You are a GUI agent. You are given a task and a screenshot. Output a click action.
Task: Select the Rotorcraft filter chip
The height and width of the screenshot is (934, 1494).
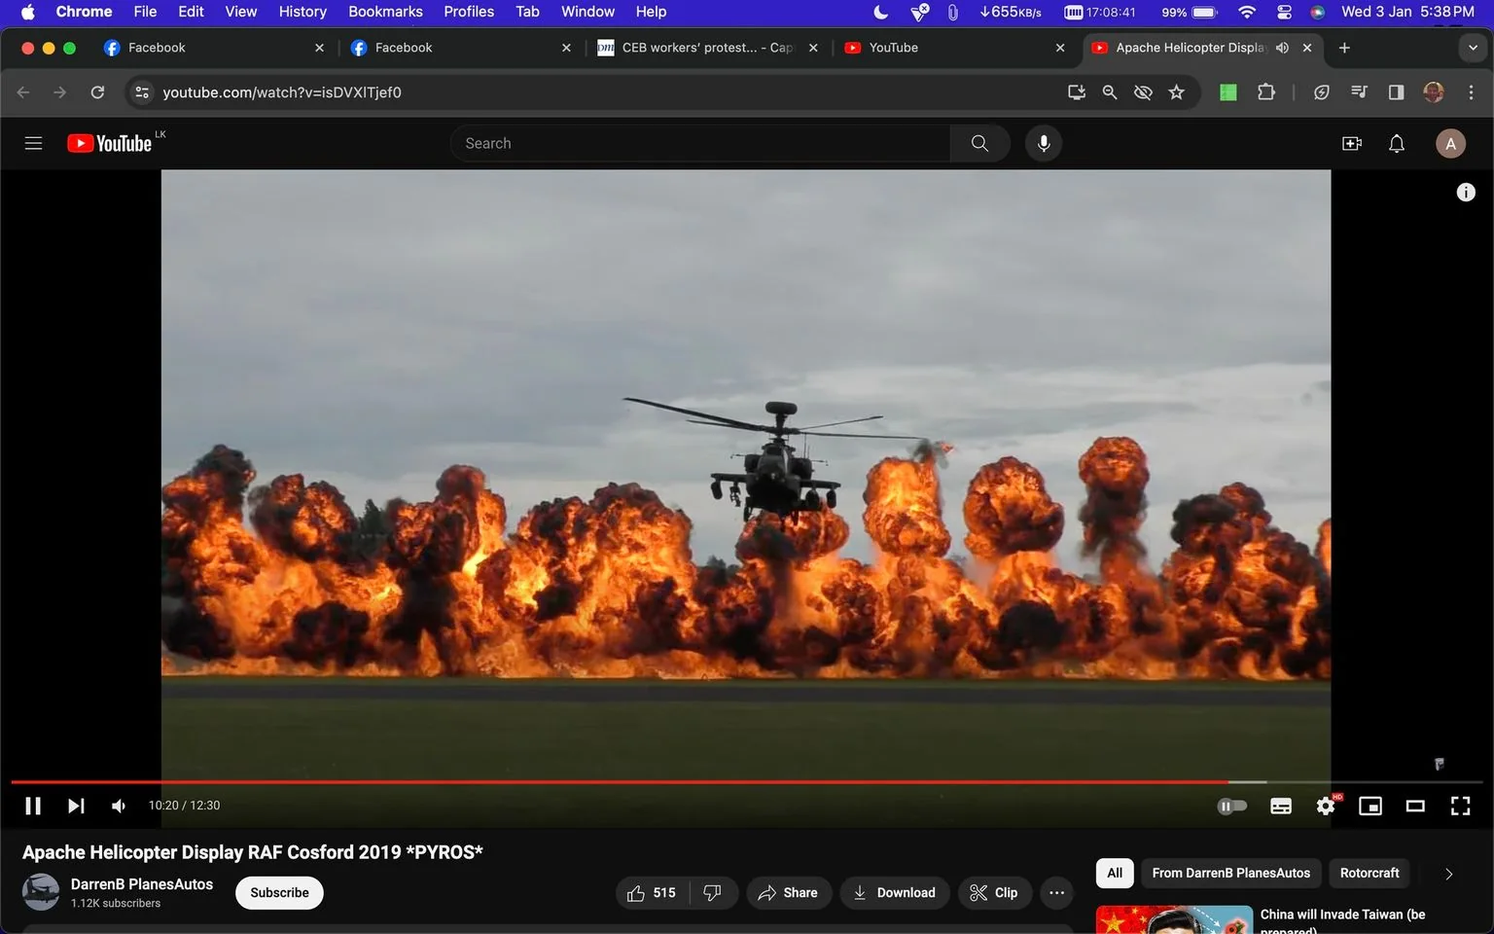pyautogui.click(x=1369, y=873)
